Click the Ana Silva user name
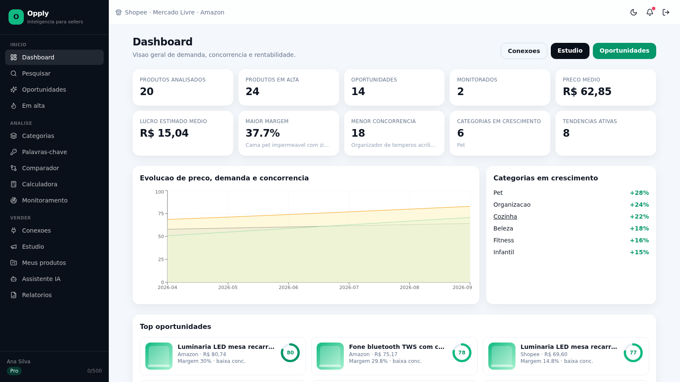This screenshot has height=382, width=680. coord(19,362)
